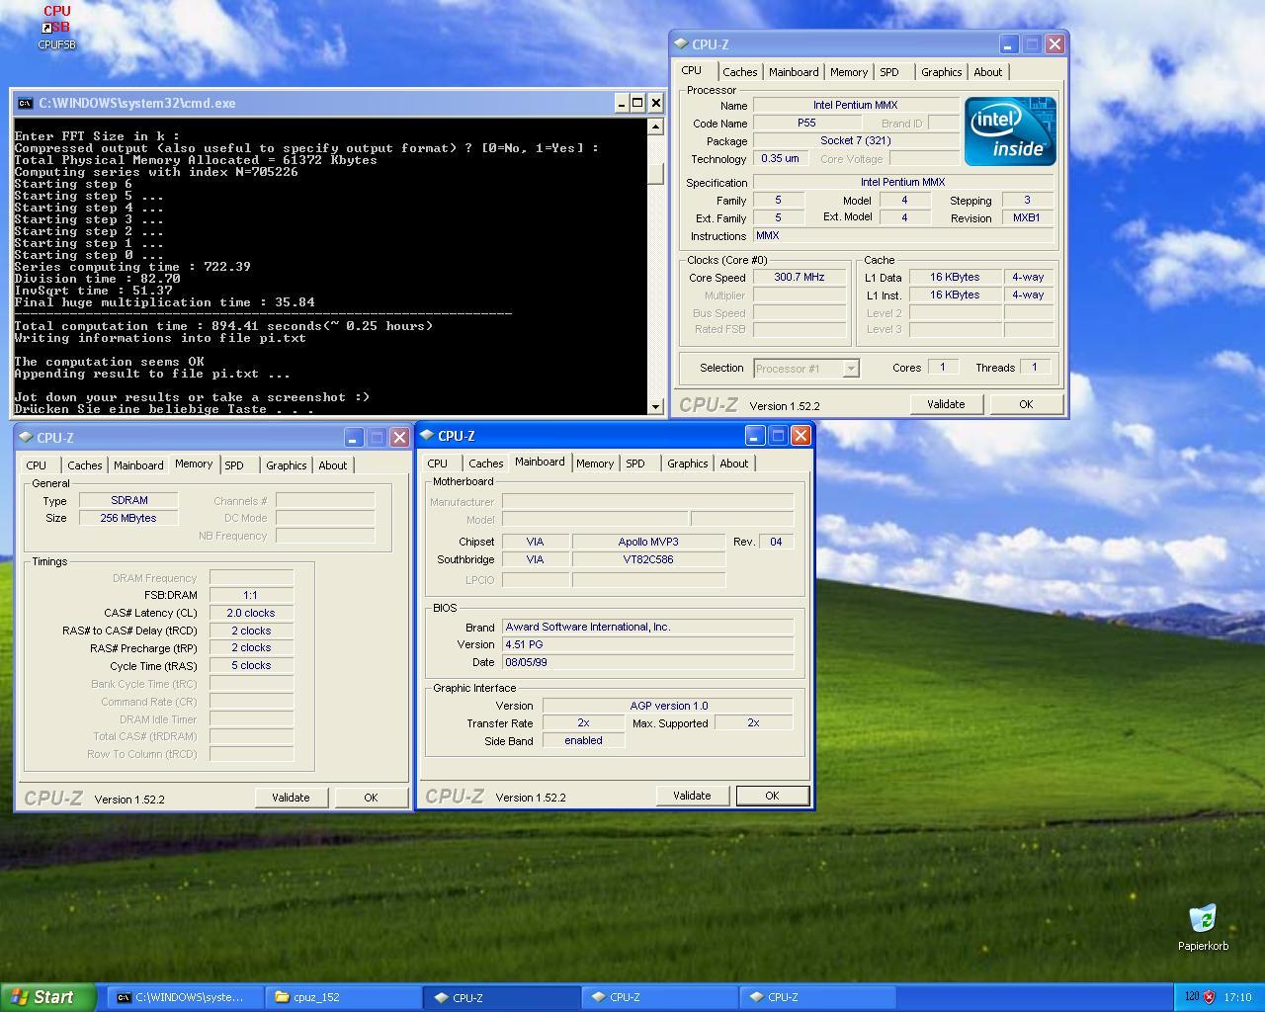Click the CPU-Z Mainboard window title icon
Viewport: 1265px width, 1012px height.
(x=427, y=435)
